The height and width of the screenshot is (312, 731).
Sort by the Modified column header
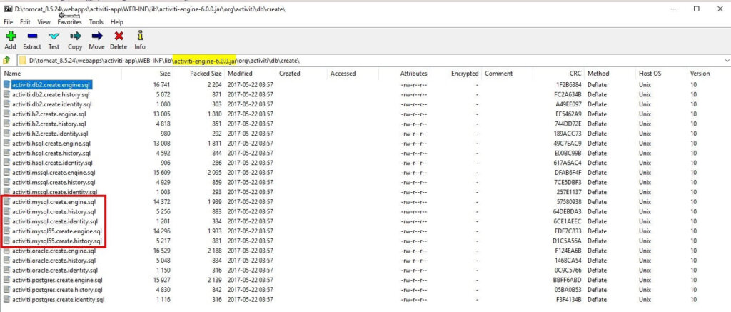(240, 74)
